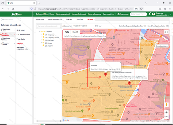The height and width of the screenshot is (125, 173).
Task: Expand the GW-Neglasari tree node
Action: (x=41, y=40)
